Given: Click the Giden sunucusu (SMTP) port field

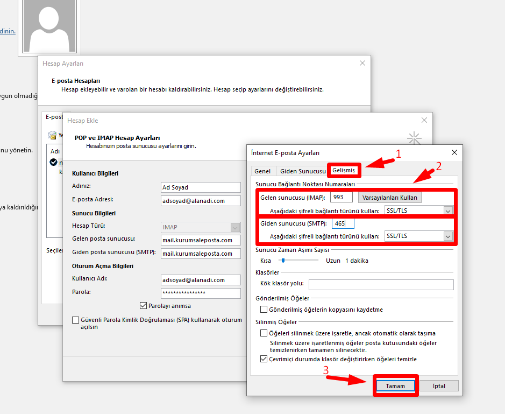Looking at the screenshot, I should click(343, 223).
